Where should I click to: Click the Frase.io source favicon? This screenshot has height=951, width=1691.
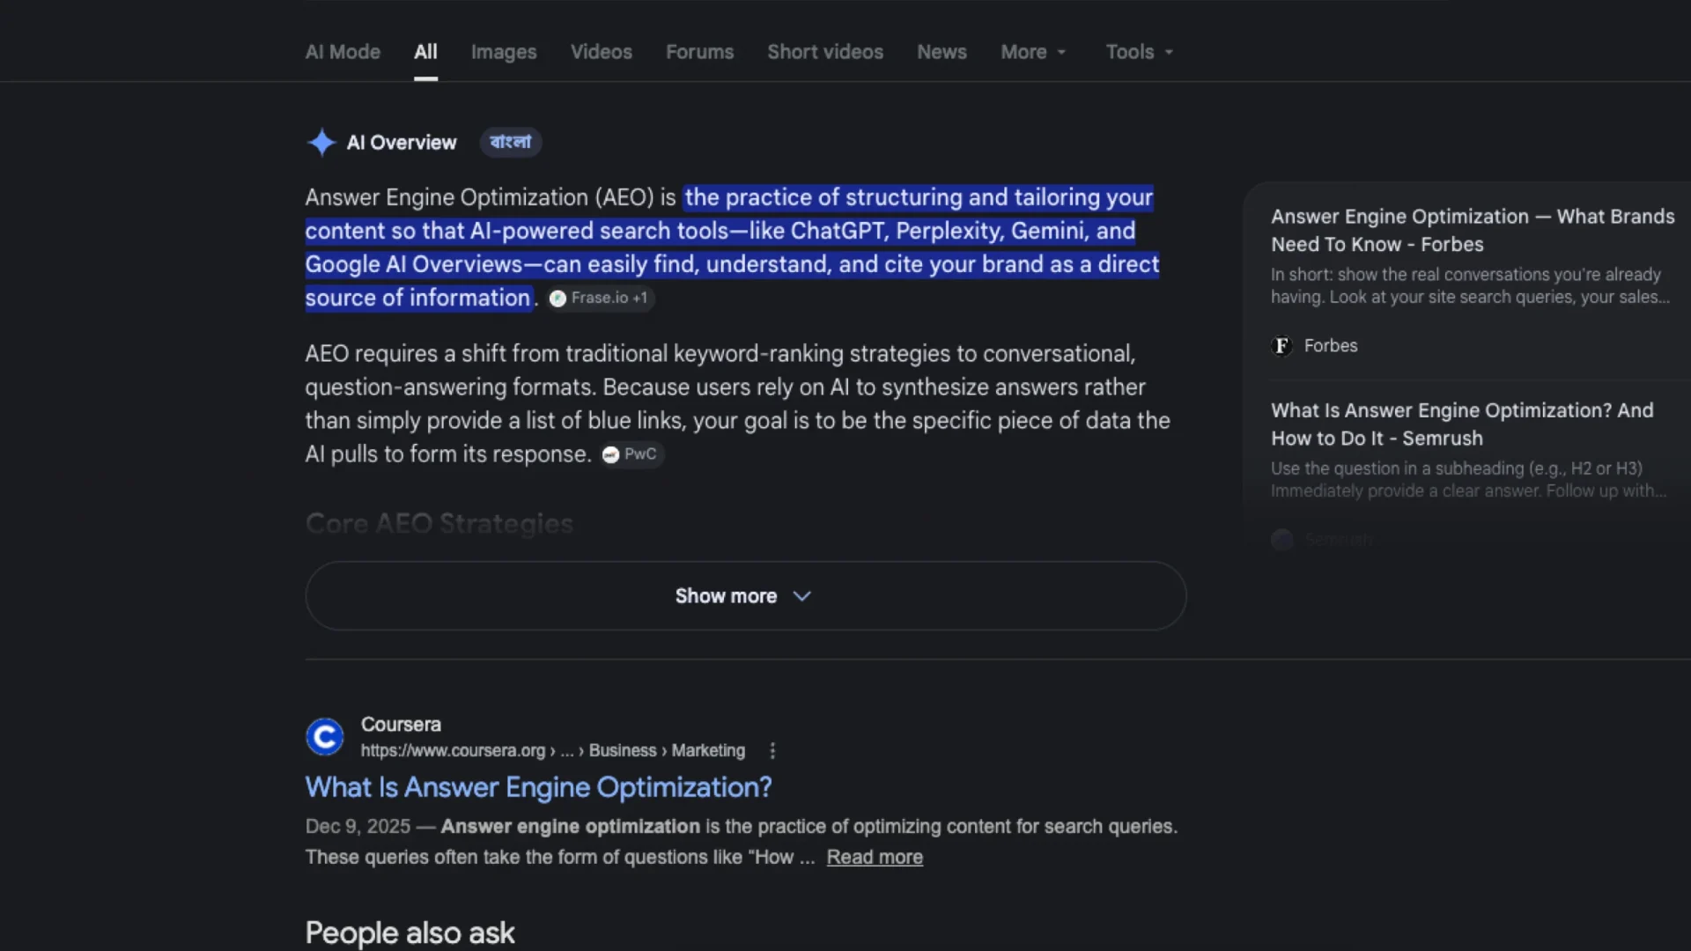[558, 299]
